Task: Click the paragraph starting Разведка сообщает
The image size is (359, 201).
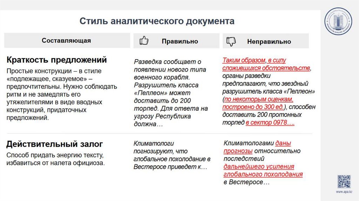Action: (171, 93)
